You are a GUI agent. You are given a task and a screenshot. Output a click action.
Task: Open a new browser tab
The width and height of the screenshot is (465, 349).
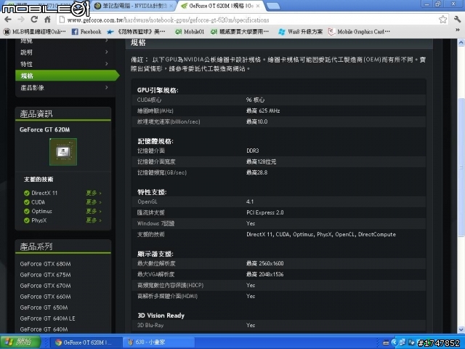272,6
